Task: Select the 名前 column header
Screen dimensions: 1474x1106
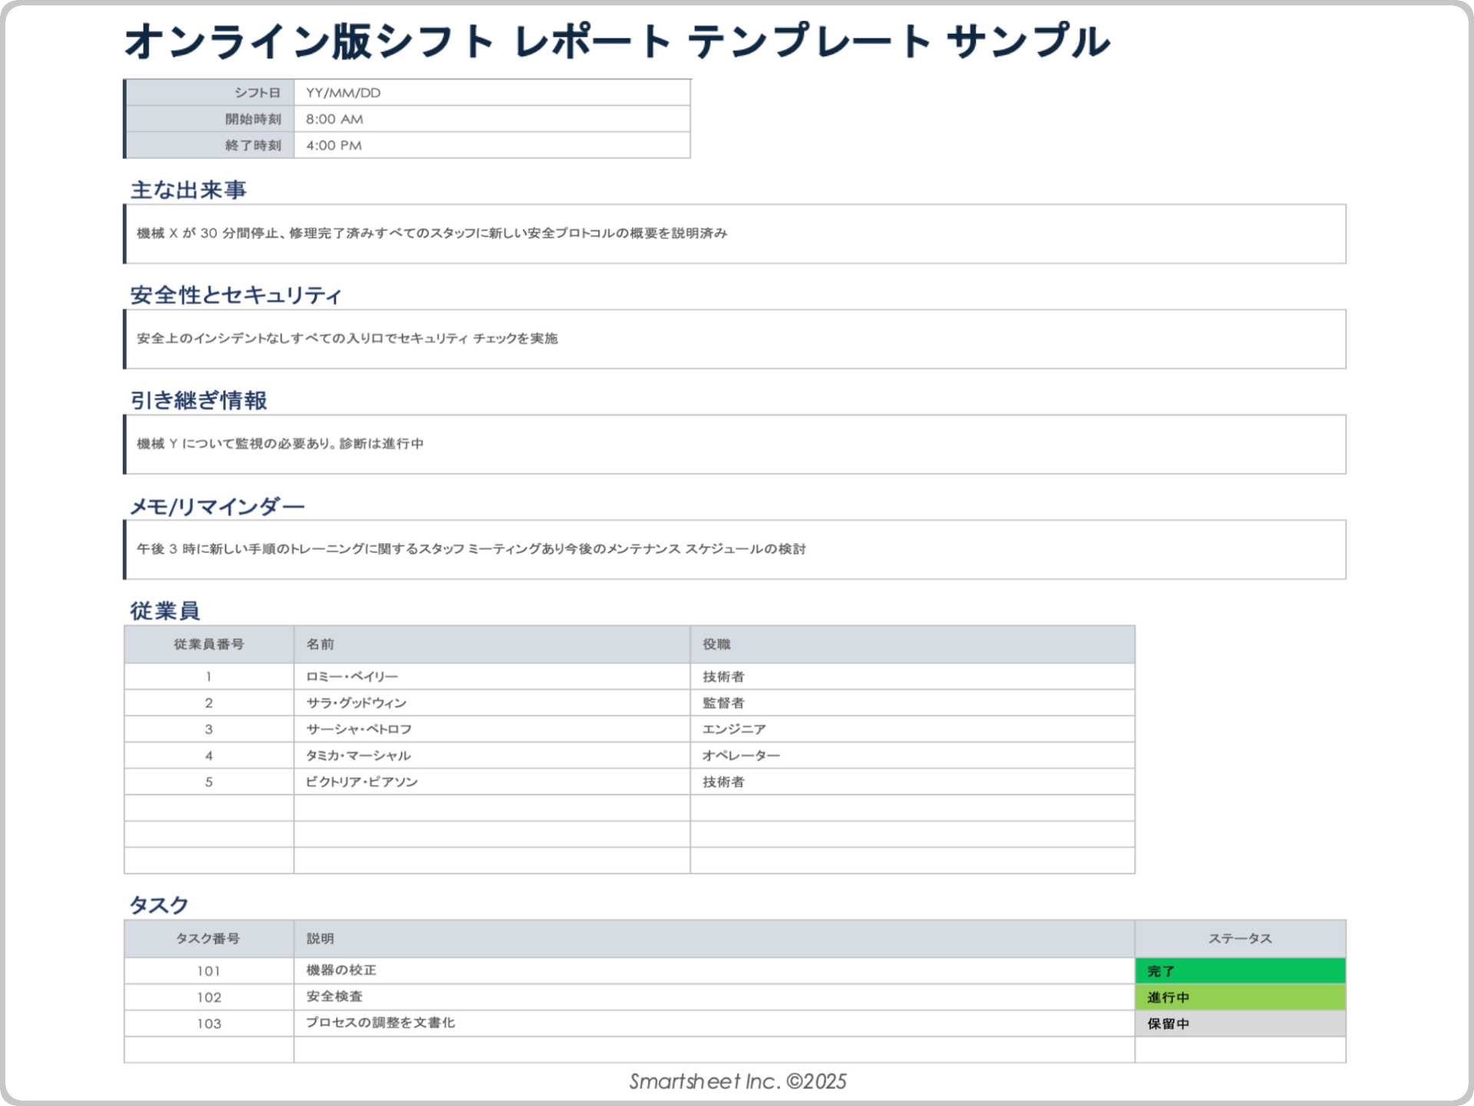Action: click(x=491, y=644)
